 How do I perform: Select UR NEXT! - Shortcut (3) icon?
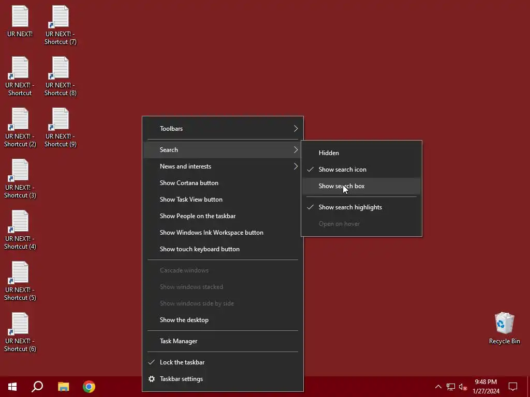(20, 178)
